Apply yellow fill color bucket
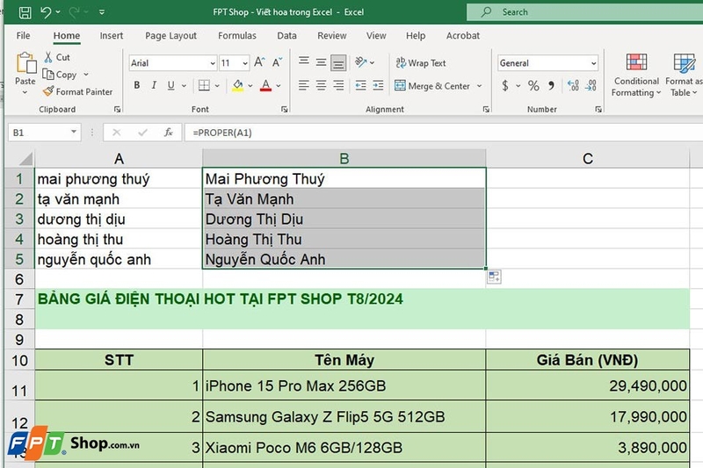703x468 pixels. [x=238, y=85]
